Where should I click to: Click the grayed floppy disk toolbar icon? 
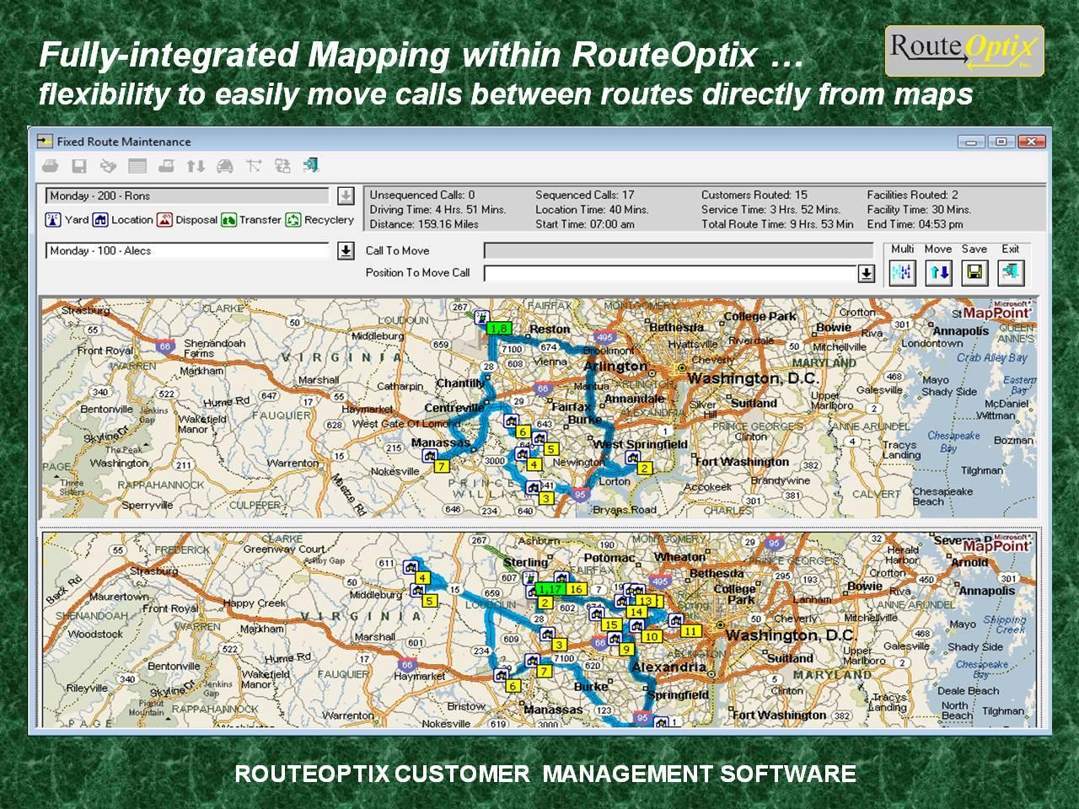click(x=79, y=166)
